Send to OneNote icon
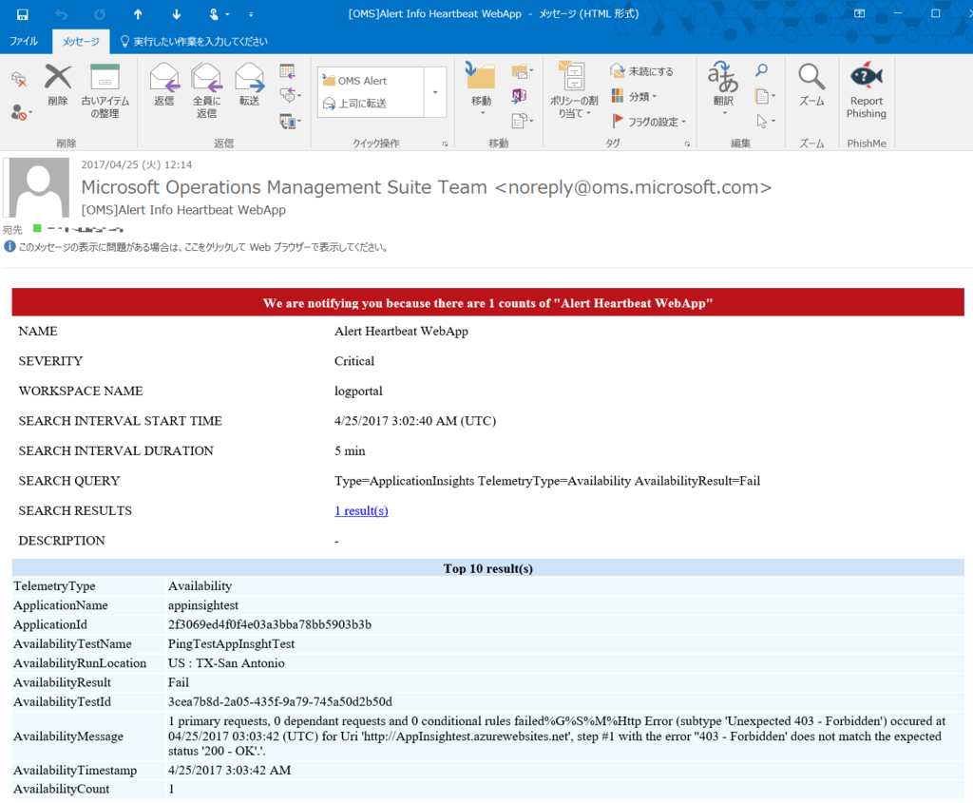 pos(519,96)
